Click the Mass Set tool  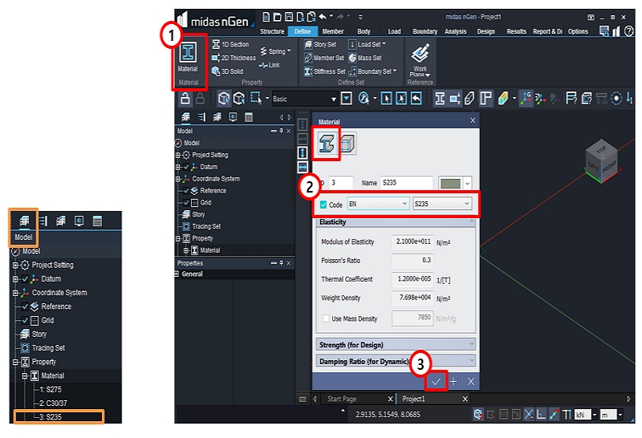coord(364,58)
